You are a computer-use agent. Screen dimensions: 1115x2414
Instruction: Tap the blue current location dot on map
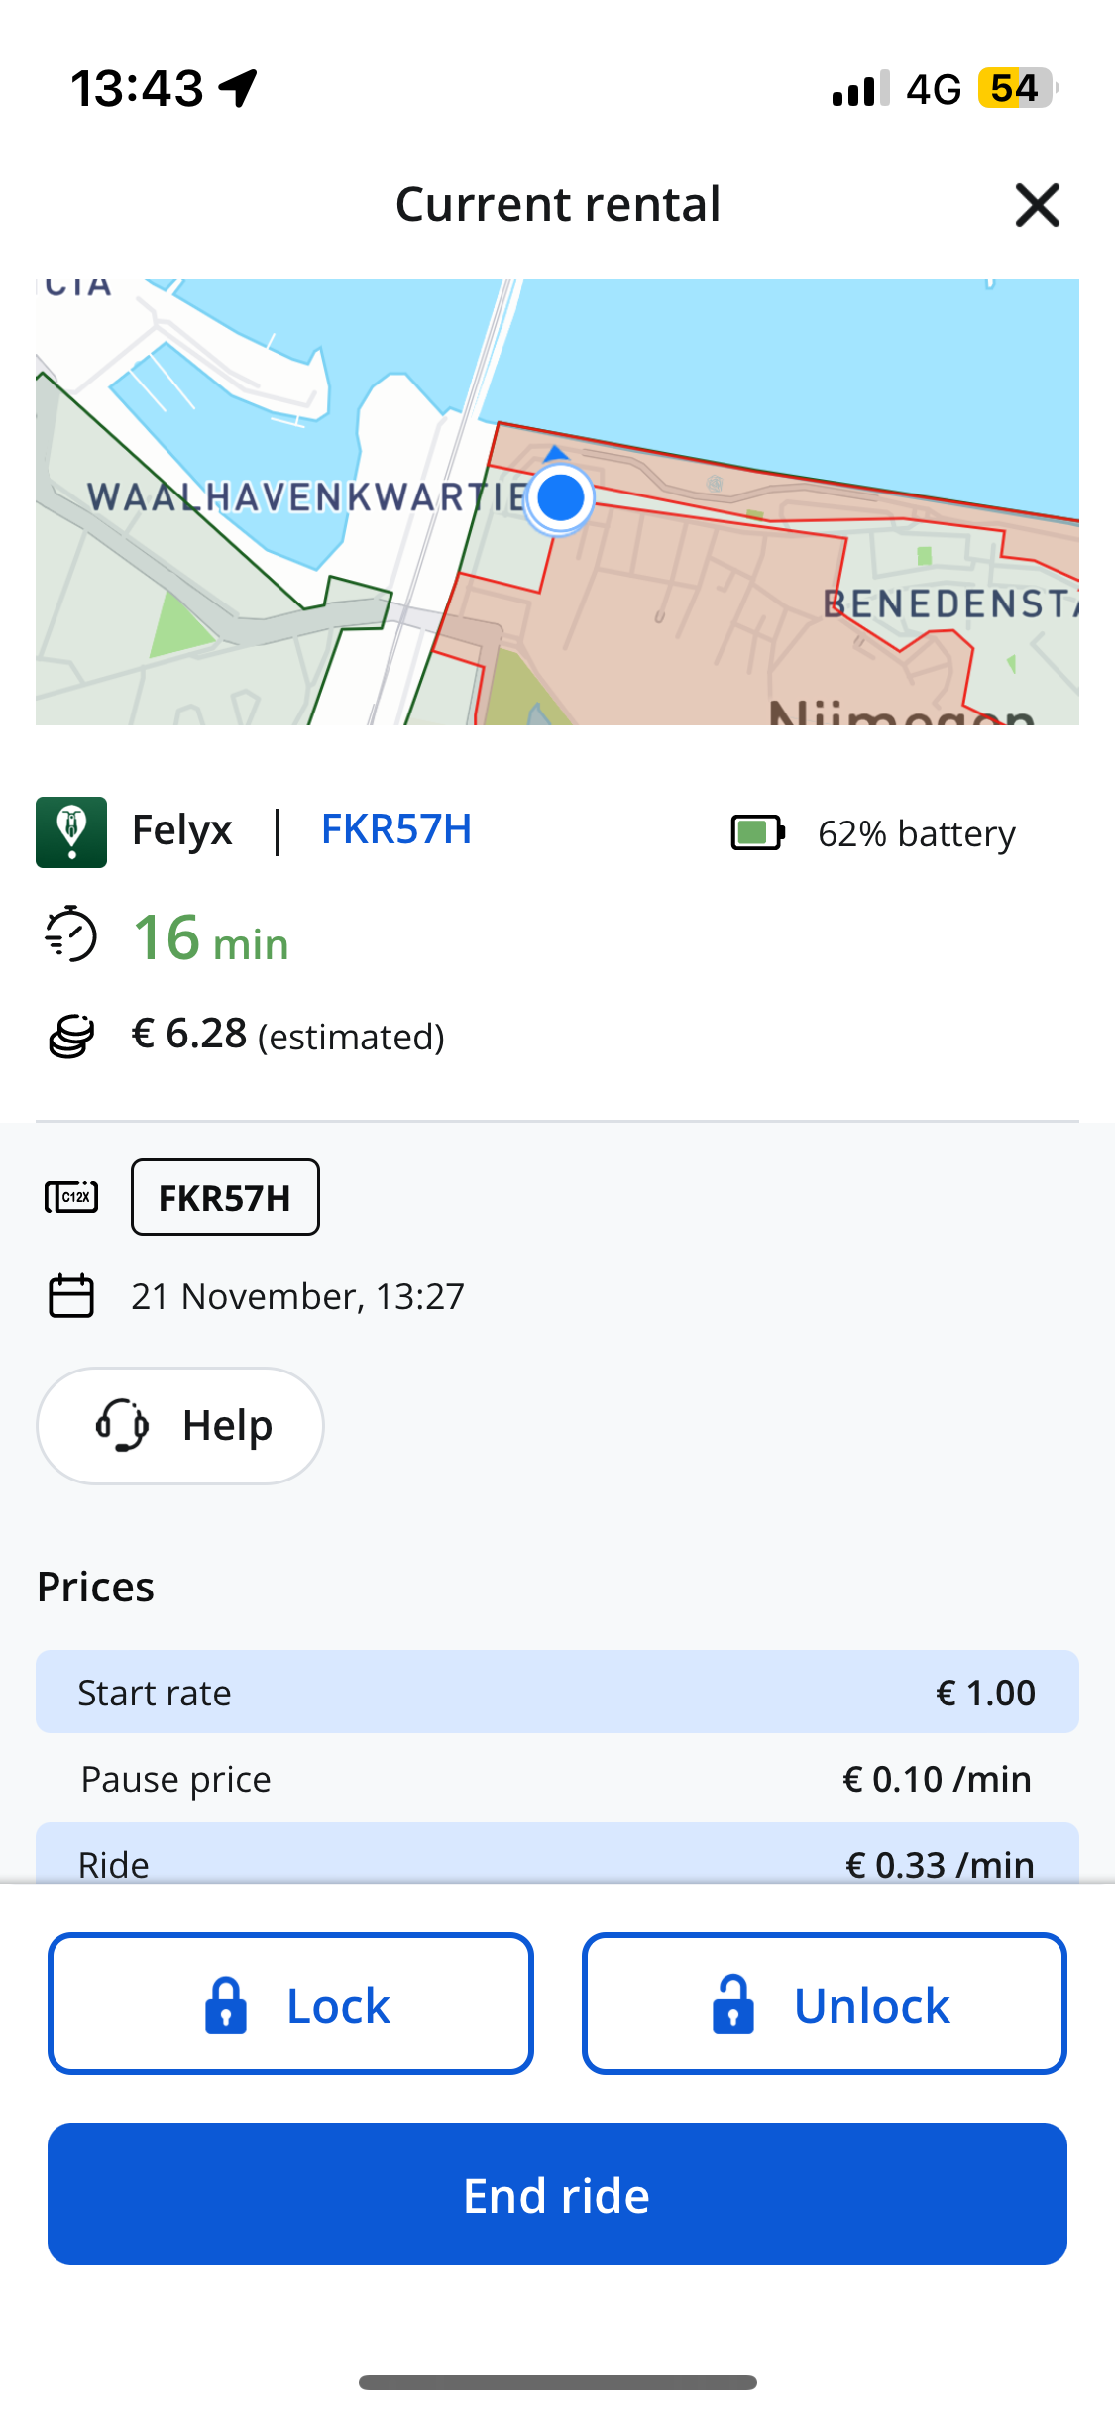[x=561, y=497]
